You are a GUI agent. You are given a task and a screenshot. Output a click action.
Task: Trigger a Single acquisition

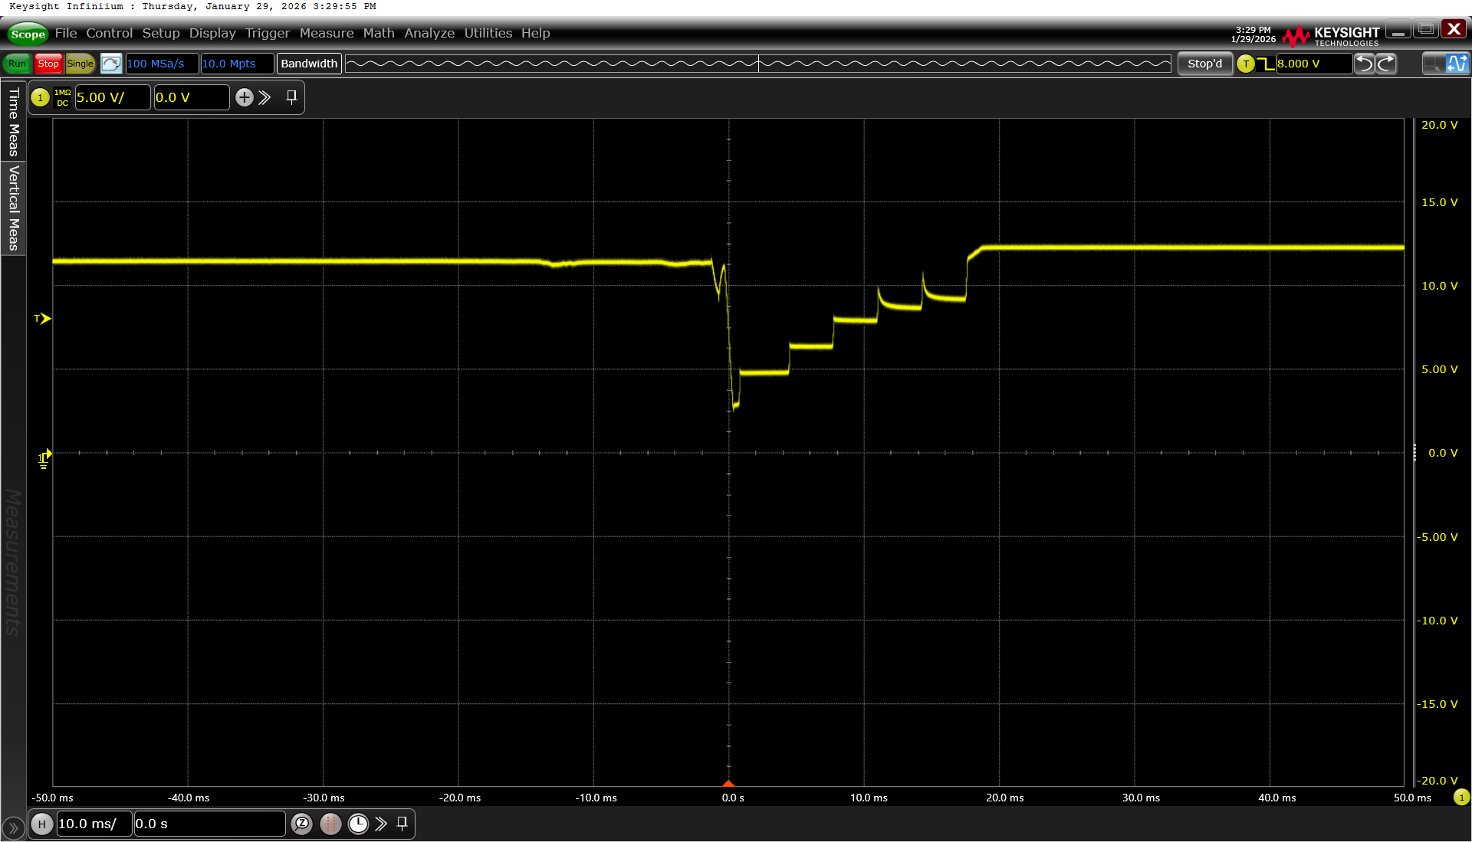pos(80,64)
